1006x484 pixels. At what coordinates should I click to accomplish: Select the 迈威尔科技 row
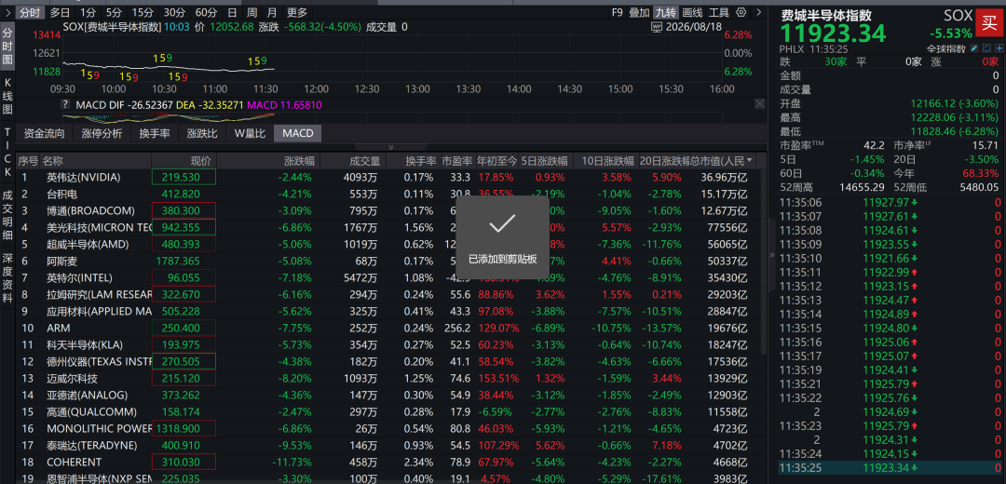pyautogui.click(x=390, y=378)
